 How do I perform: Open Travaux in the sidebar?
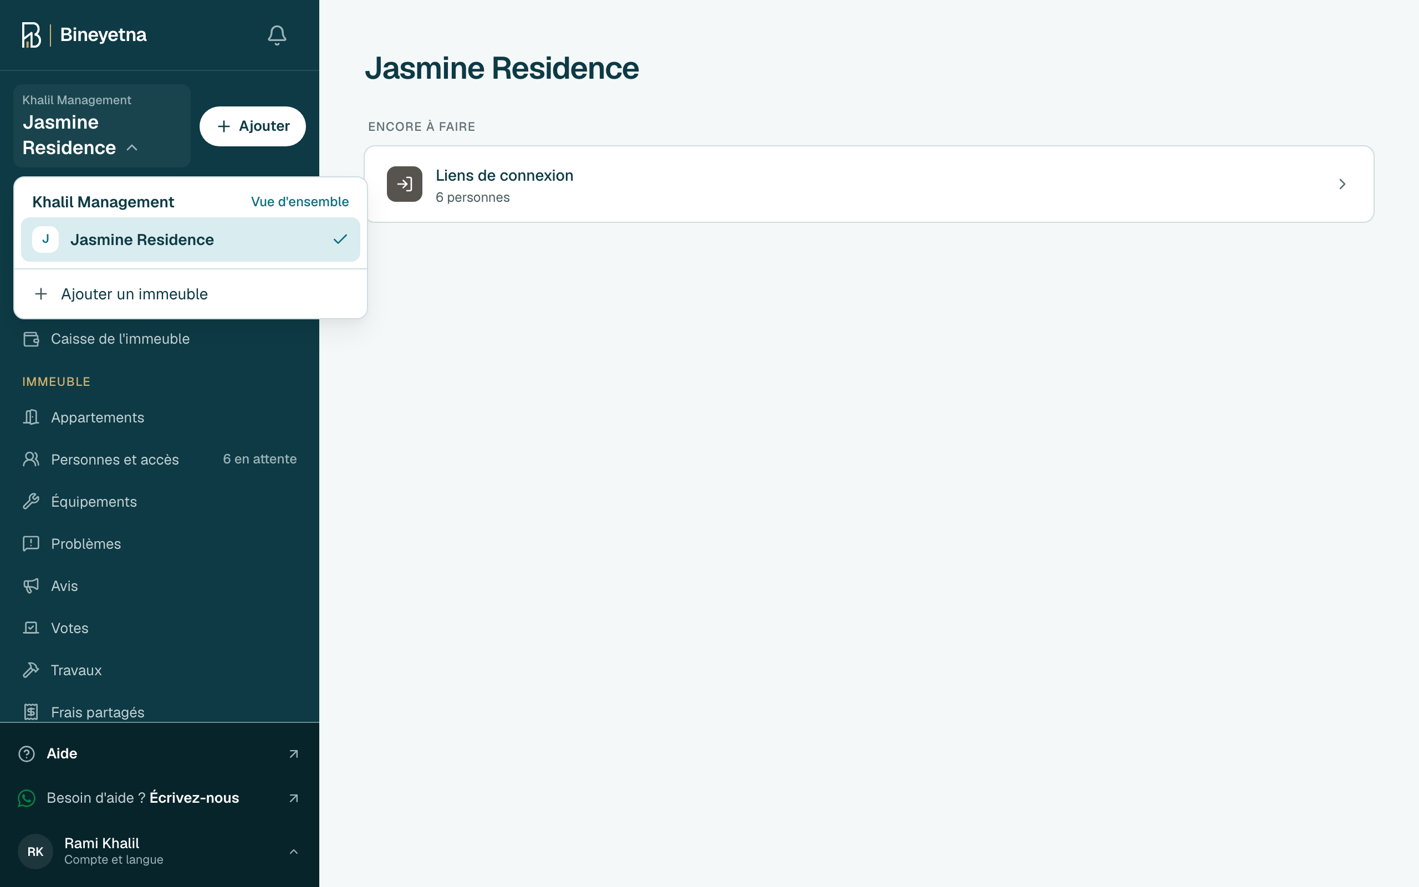tap(160, 670)
